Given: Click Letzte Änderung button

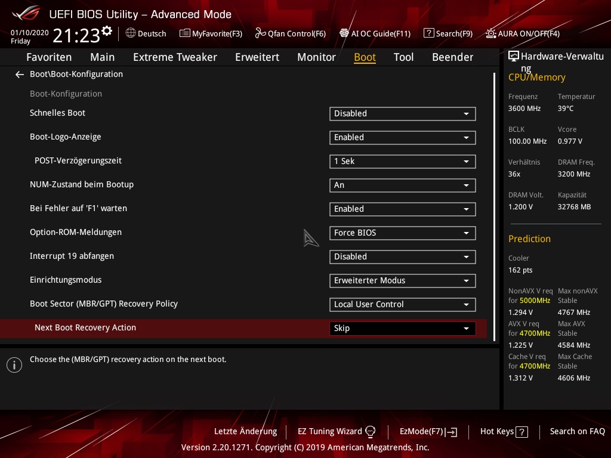Looking at the screenshot, I should click(245, 432).
